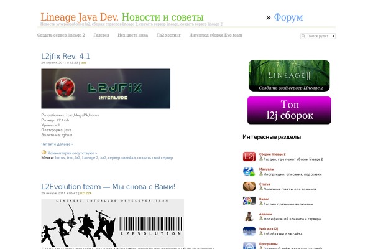The width and height of the screenshot is (373, 249).
Task: Select the создать свой сервер tag
Action: pos(155,157)
